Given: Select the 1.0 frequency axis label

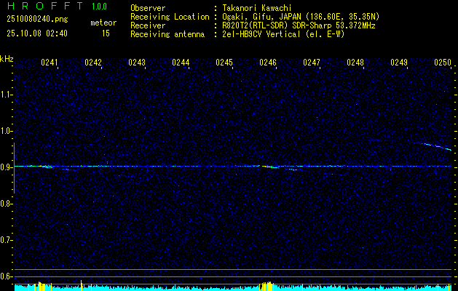Looking at the screenshot, I should 7,131.
